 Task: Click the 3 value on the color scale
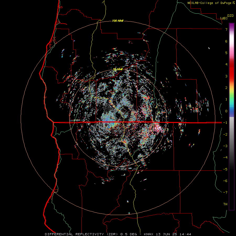coord(226,76)
